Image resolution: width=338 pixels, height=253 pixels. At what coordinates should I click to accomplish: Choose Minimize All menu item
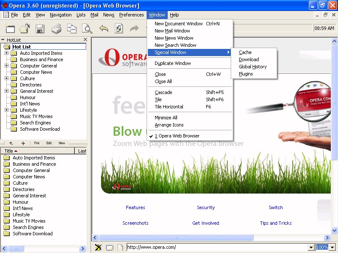190,118
